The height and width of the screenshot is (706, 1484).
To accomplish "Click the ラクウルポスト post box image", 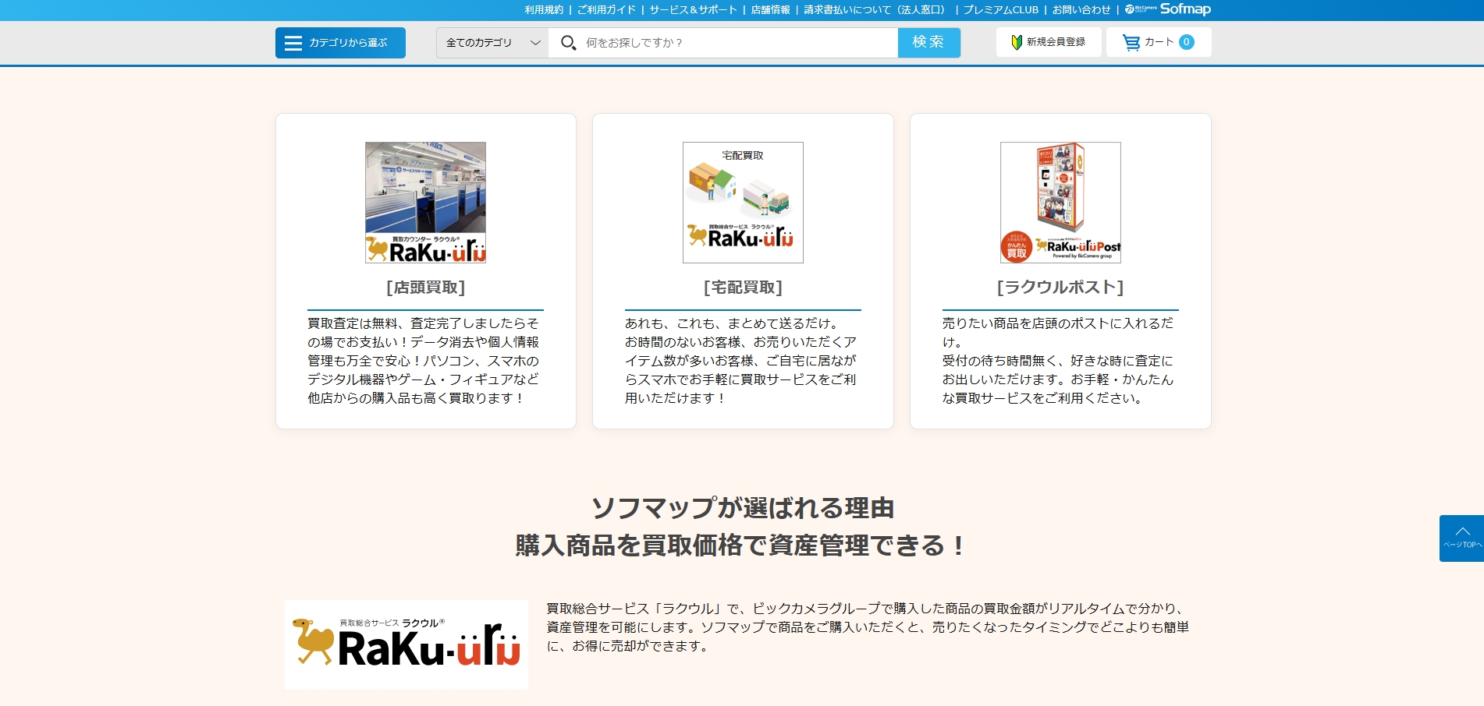I will pyautogui.click(x=1060, y=203).
